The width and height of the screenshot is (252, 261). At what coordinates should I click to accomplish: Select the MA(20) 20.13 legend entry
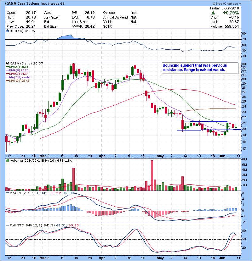17,67
